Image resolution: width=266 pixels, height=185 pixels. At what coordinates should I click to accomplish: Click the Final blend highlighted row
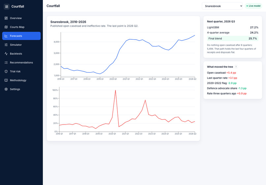233,39
